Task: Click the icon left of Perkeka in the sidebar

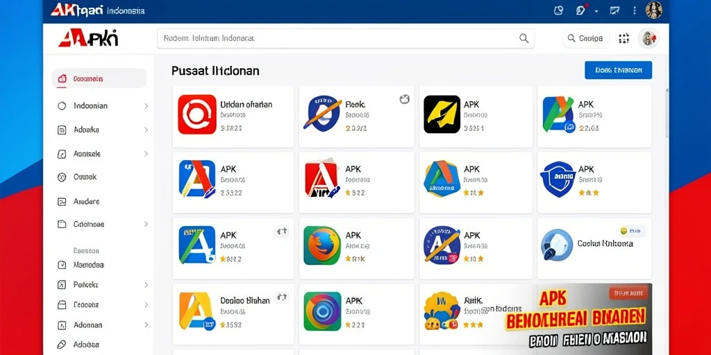Action: point(62,285)
